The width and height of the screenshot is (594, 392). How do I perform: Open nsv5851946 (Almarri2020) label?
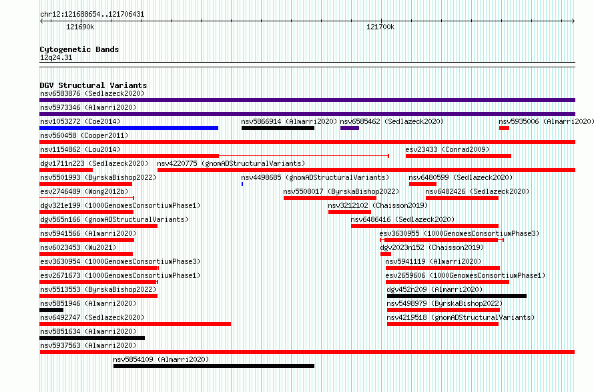click(x=88, y=303)
